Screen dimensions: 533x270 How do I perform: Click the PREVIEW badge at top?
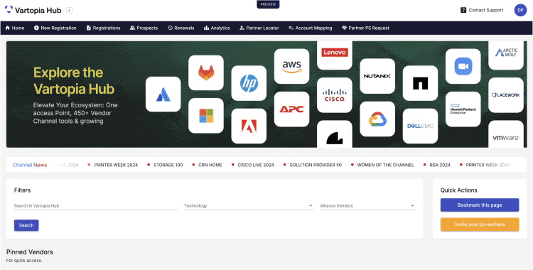[268, 4]
